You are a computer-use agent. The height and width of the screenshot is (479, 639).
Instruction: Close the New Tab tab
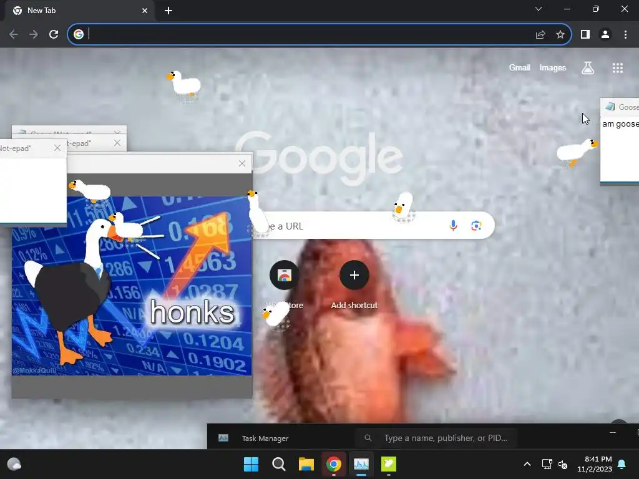(145, 11)
